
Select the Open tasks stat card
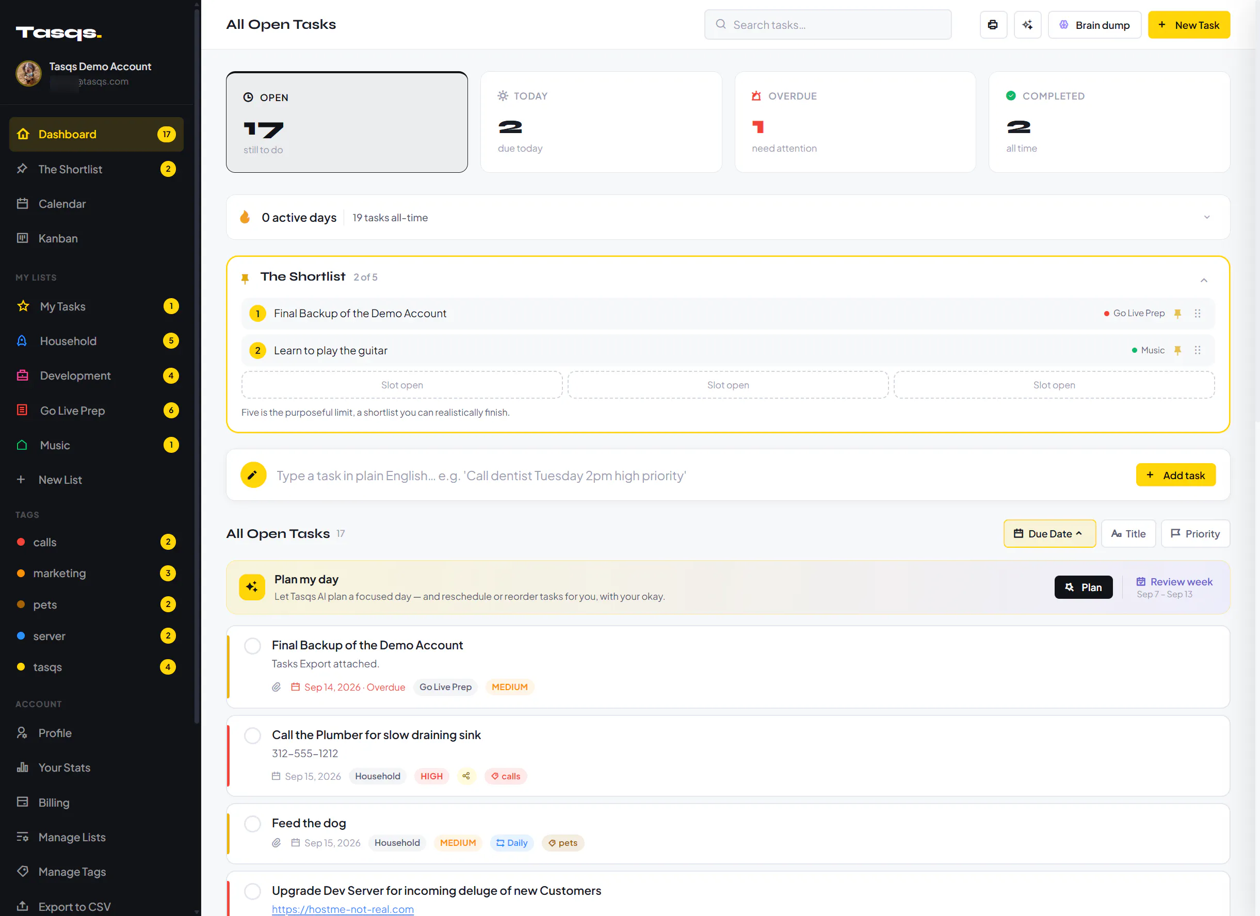click(347, 122)
